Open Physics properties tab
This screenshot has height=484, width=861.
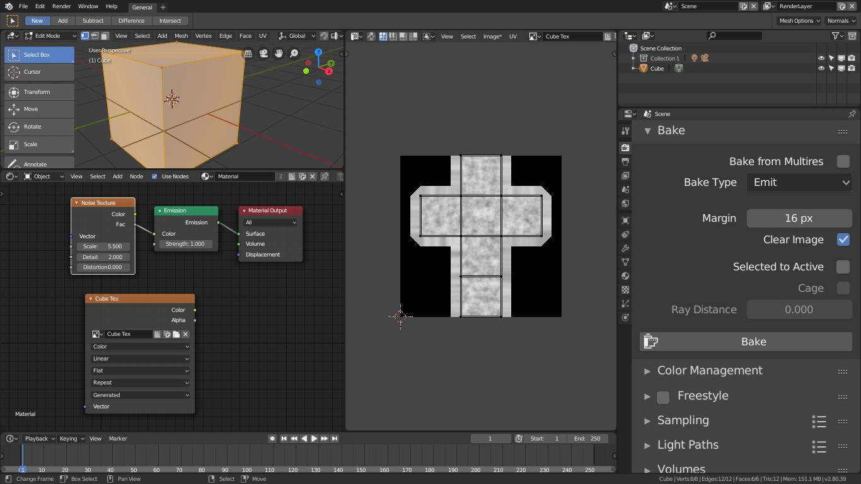625,318
